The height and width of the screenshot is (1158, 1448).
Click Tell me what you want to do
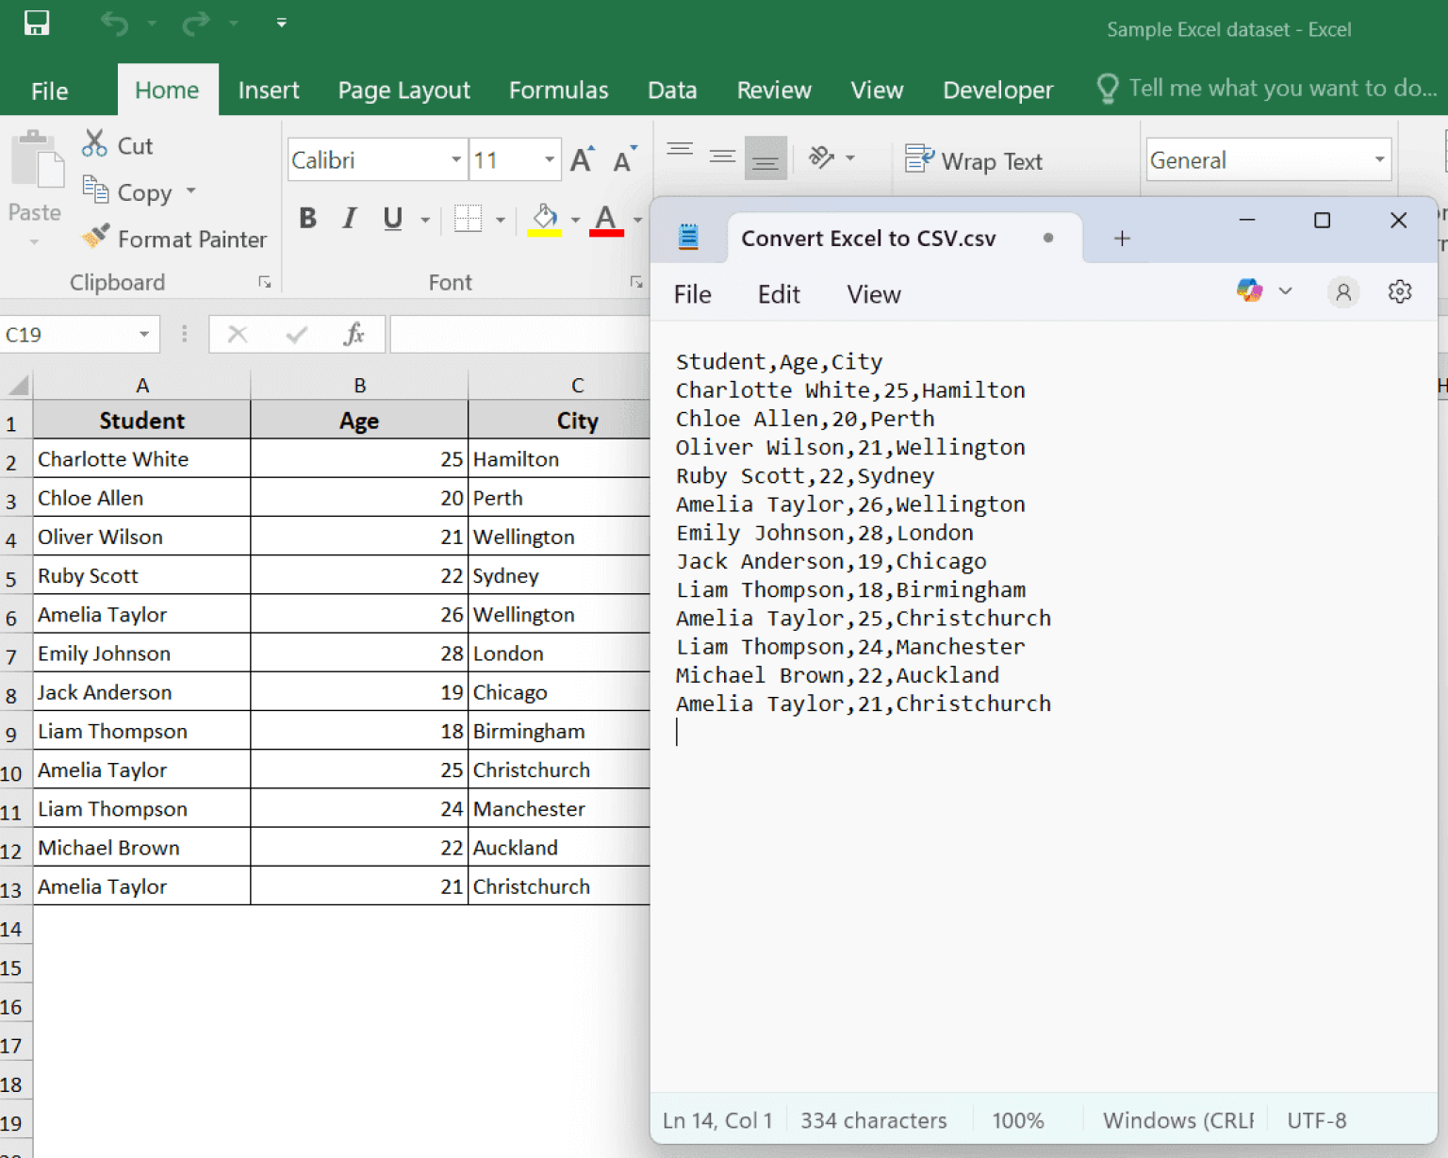point(1265,88)
